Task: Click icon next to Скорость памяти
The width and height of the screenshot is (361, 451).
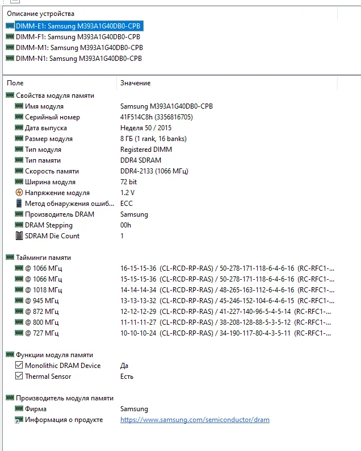Action: coord(19,171)
